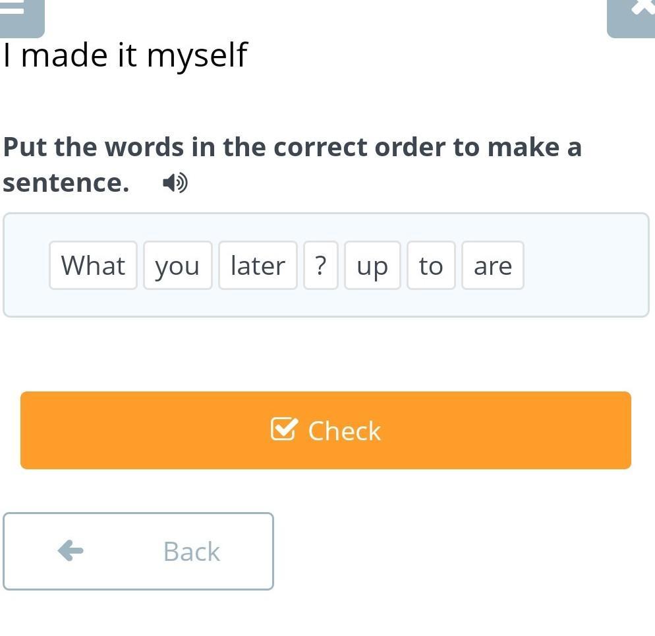Click empty space right of the "are" tile

[583, 266]
